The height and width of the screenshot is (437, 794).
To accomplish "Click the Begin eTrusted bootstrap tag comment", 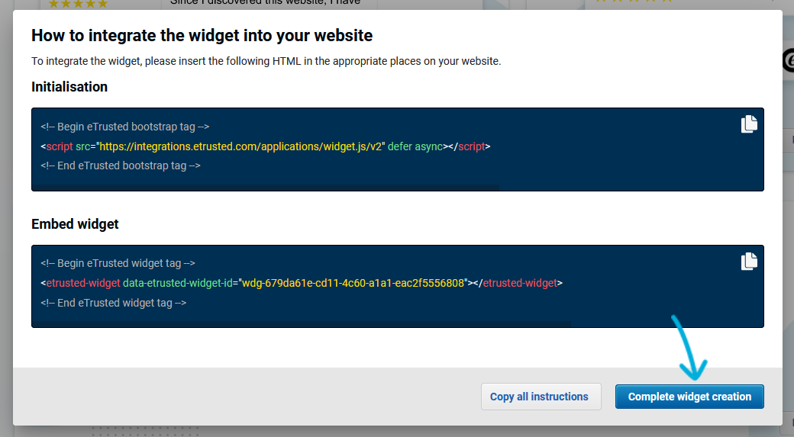I will point(125,127).
